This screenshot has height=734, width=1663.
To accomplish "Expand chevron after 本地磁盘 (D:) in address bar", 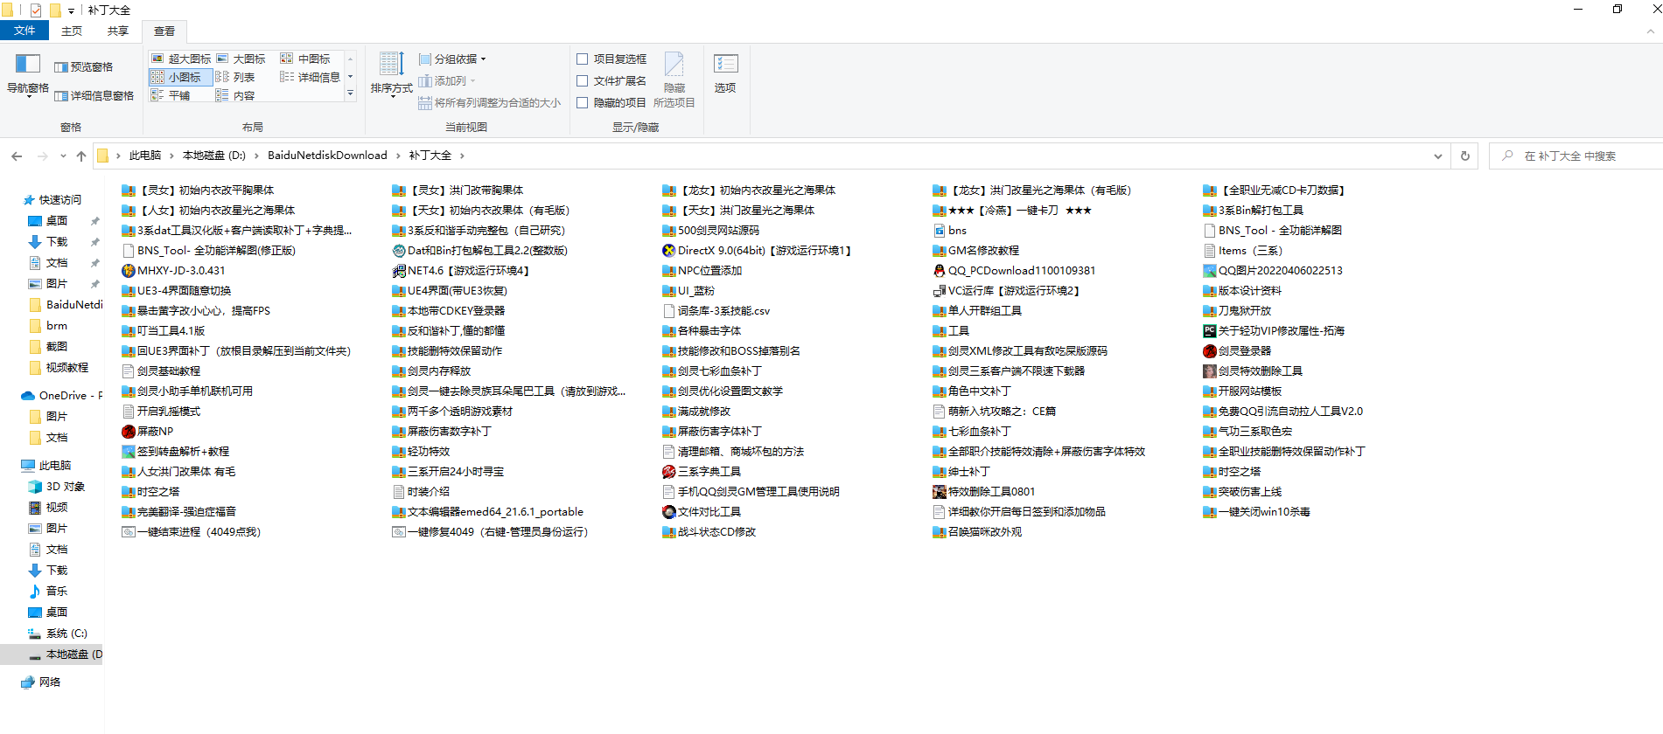I will pyautogui.click(x=257, y=156).
